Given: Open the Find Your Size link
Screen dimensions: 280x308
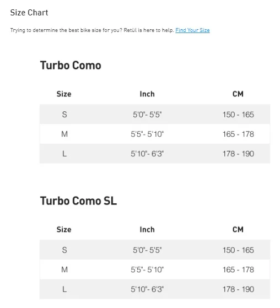Looking at the screenshot, I should (192, 30).
